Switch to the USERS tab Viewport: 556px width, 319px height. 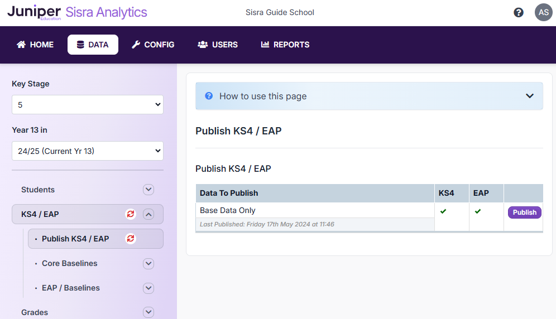tap(218, 45)
